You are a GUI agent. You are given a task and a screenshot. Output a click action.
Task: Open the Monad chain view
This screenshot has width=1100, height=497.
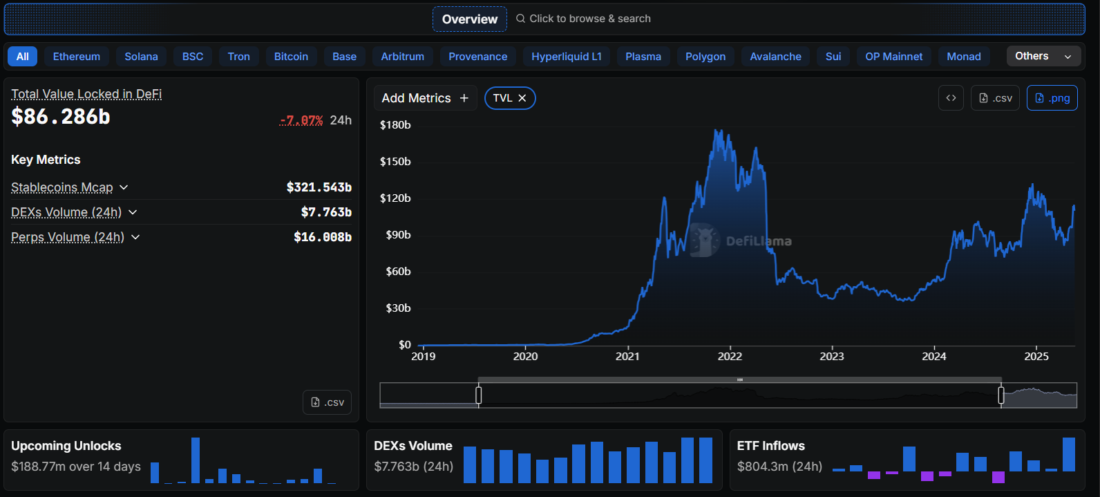(x=964, y=57)
